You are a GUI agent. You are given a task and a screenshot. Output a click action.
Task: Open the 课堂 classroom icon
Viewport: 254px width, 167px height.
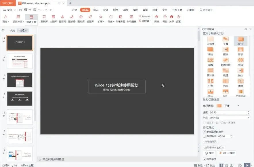[x=156, y=19]
